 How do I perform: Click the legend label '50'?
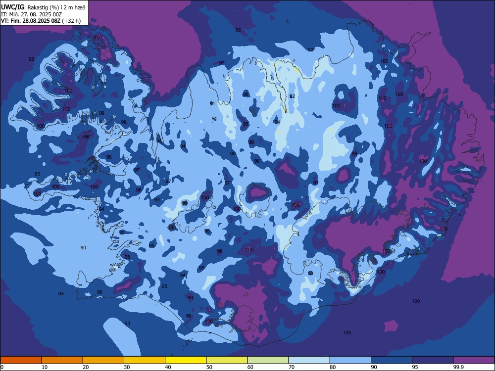coord(209,367)
